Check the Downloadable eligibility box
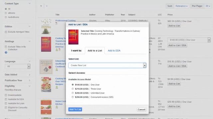 pyautogui.click(x=6, y=95)
